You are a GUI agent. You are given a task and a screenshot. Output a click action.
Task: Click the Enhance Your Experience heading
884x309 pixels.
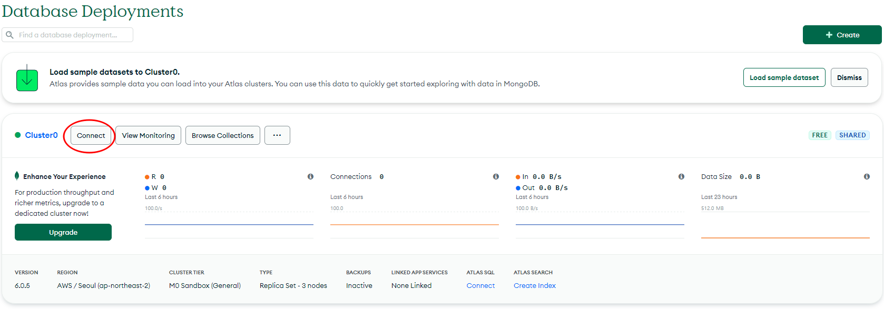pyautogui.click(x=64, y=176)
